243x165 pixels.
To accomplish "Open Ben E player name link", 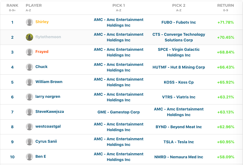I will point(41,156).
